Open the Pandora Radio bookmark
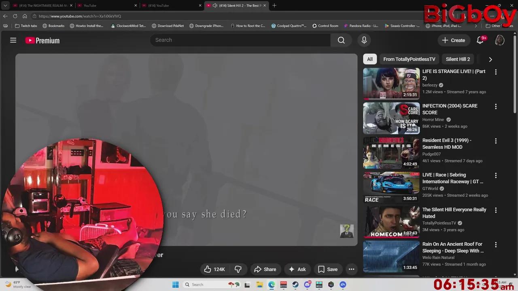Viewport: 518px width, 291px height. (361, 26)
